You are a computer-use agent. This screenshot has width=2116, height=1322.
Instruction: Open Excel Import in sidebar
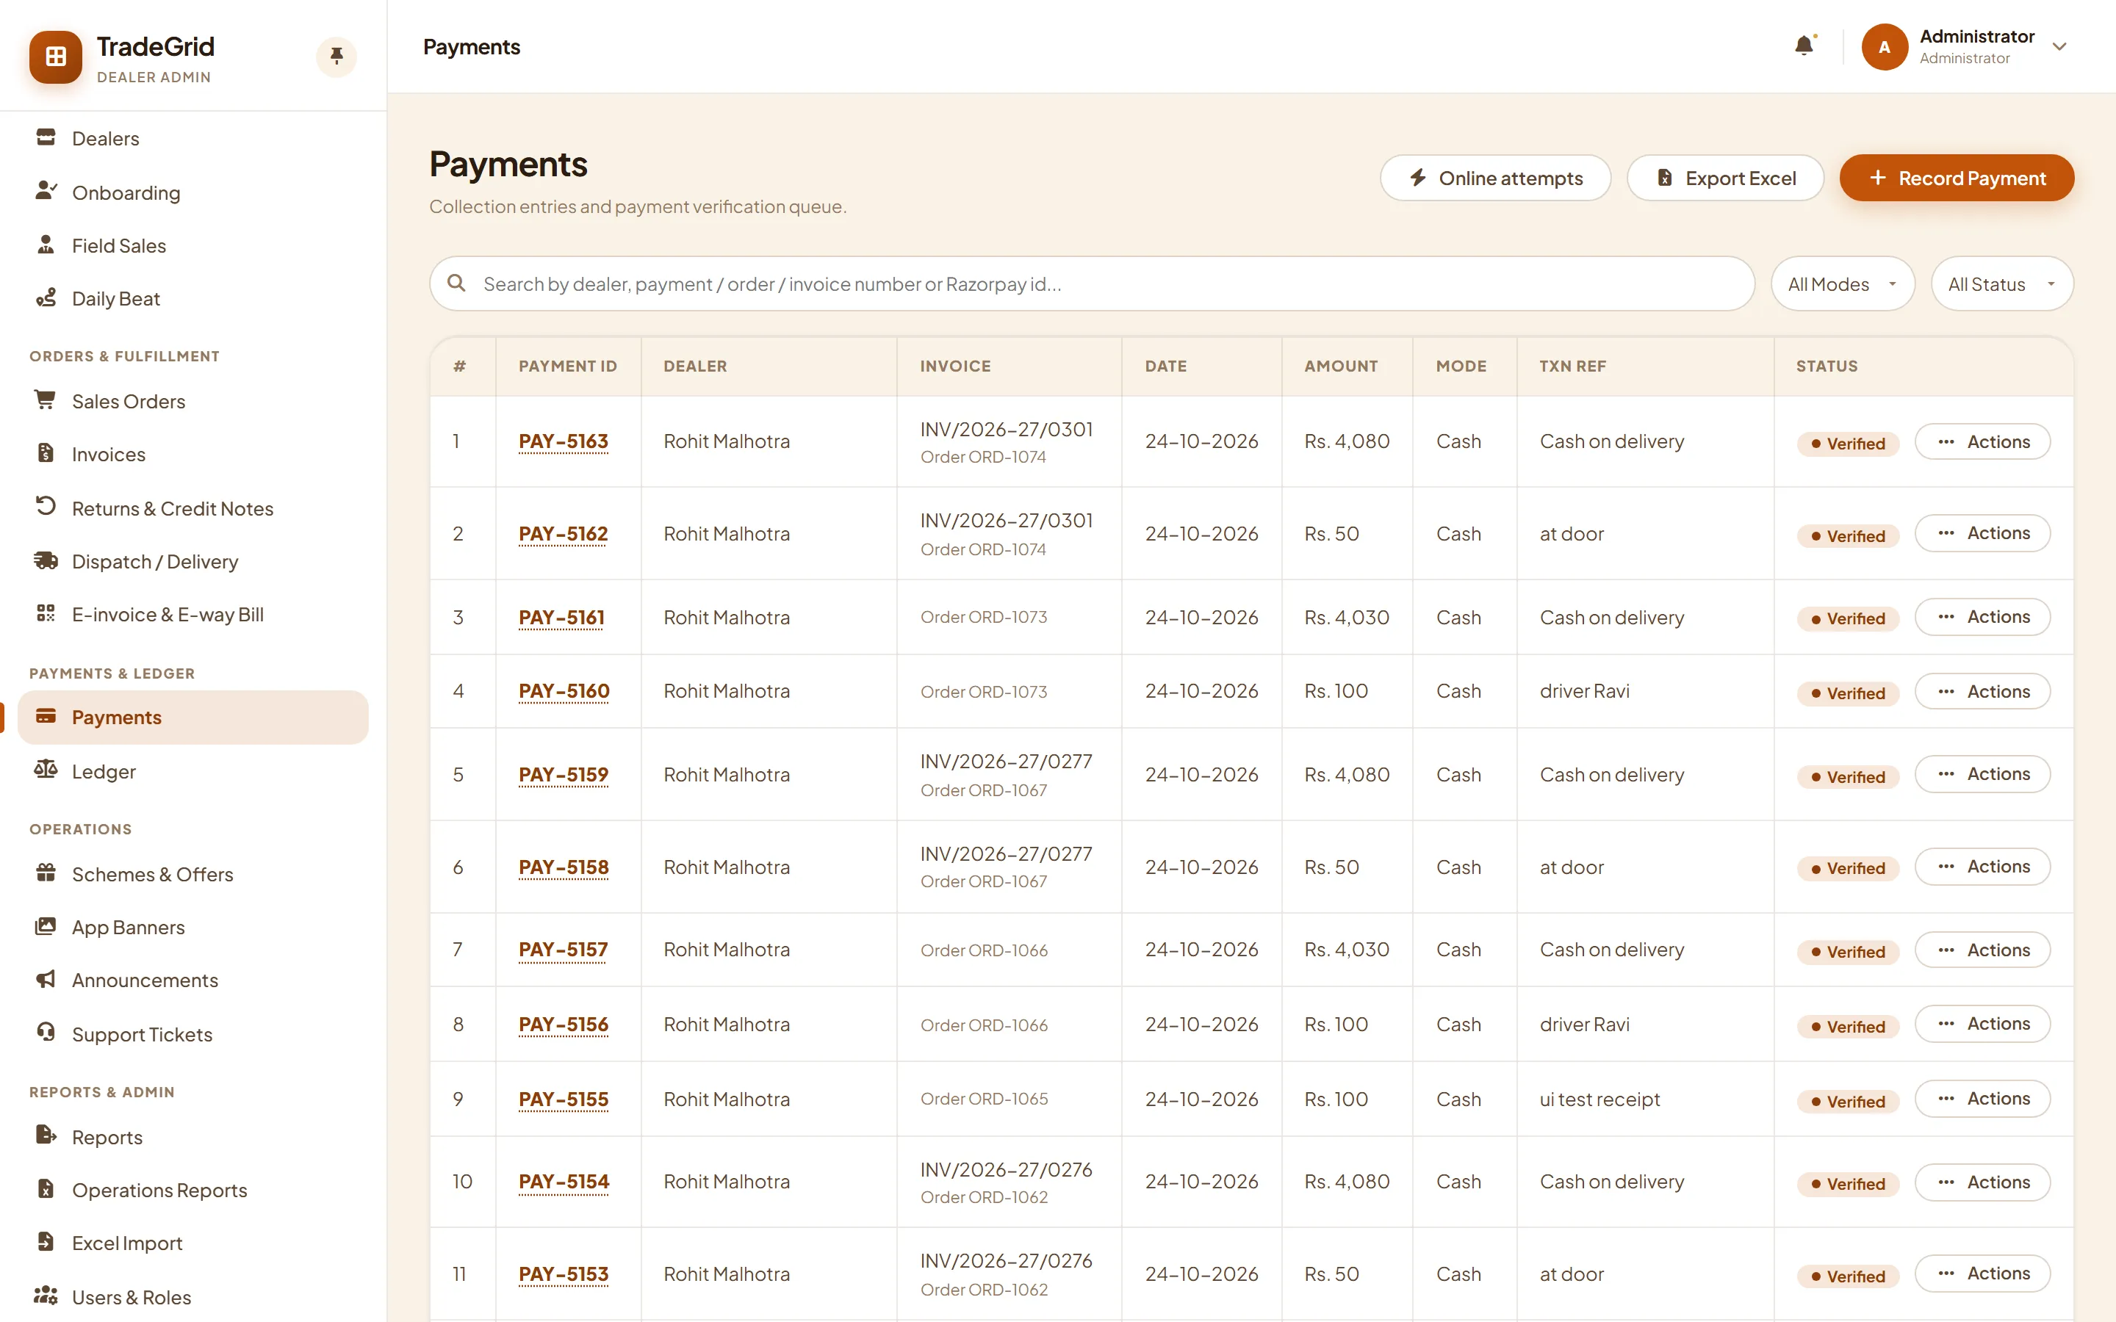(x=193, y=1243)
